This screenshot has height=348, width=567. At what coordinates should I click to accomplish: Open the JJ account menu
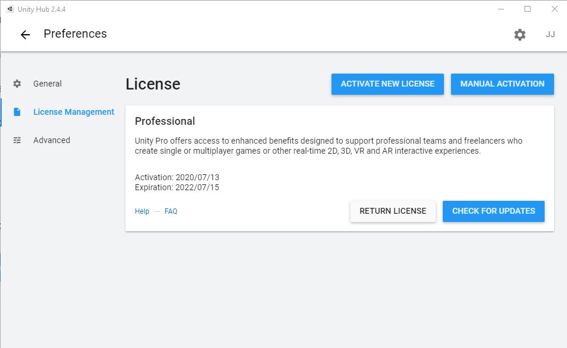[550, 34]
